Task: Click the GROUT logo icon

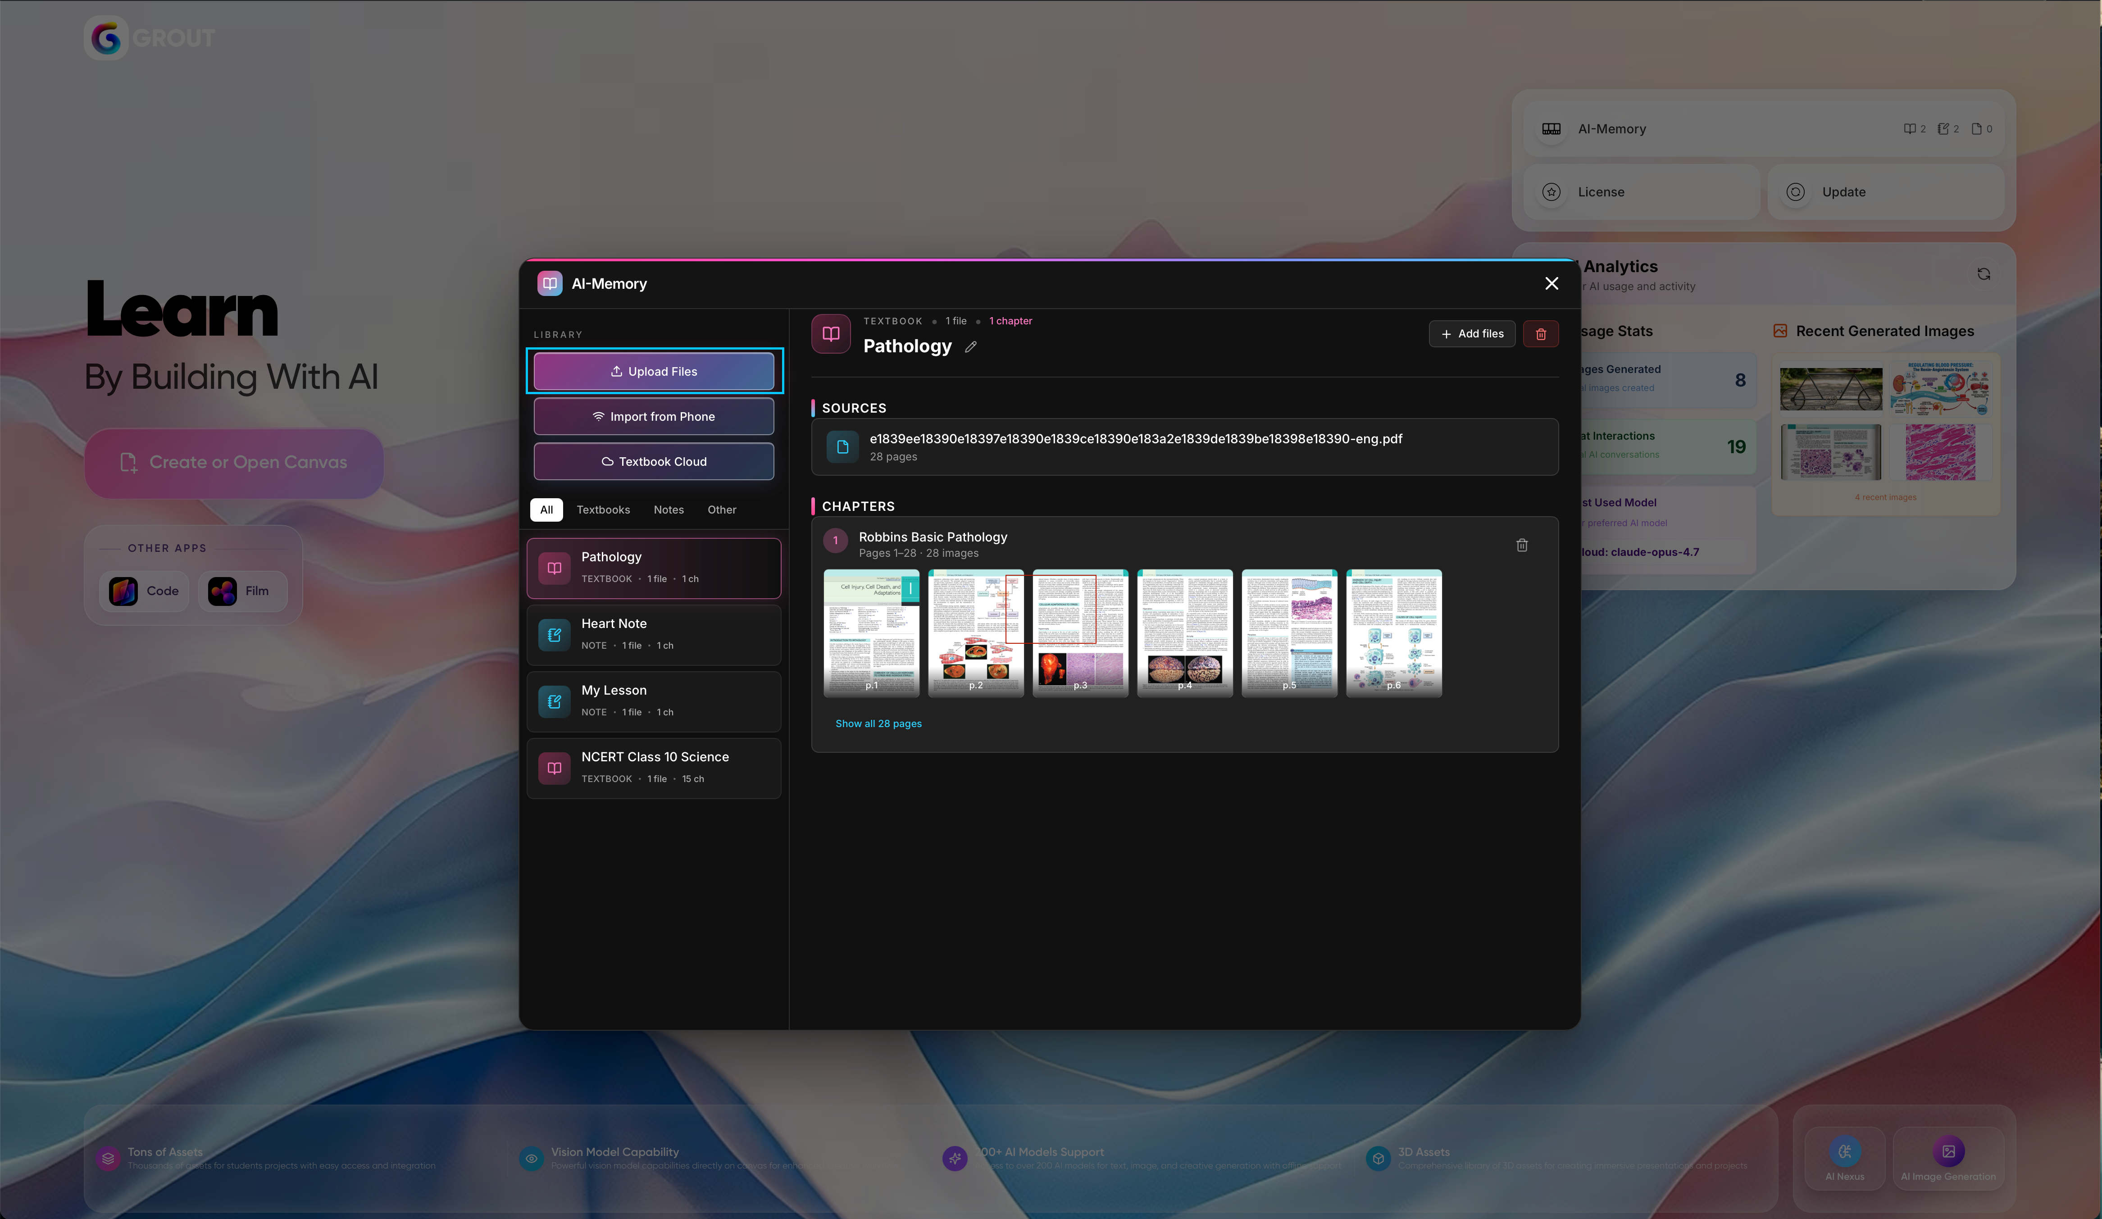Action: (106, 37)
